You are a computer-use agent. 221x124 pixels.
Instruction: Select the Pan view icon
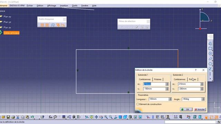[96, 117]
